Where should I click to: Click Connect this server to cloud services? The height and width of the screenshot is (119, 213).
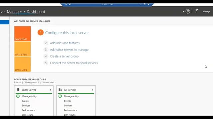tap(74, 63)
